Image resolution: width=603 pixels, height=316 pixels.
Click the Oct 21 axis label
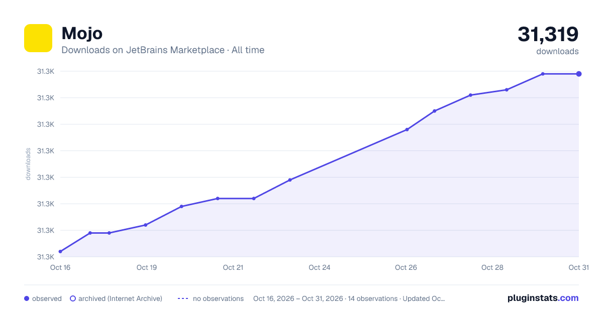tap(233, 267)
